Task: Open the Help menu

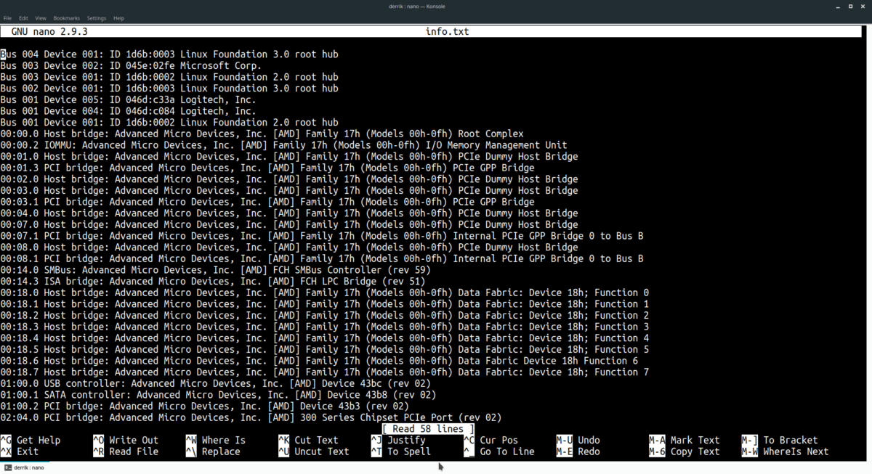Action: (x=118, y=18)
